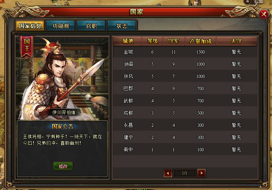This screenshot has height=190, width=272.
Task: Select the 状态 tab
Action: [x=122, y=26]
